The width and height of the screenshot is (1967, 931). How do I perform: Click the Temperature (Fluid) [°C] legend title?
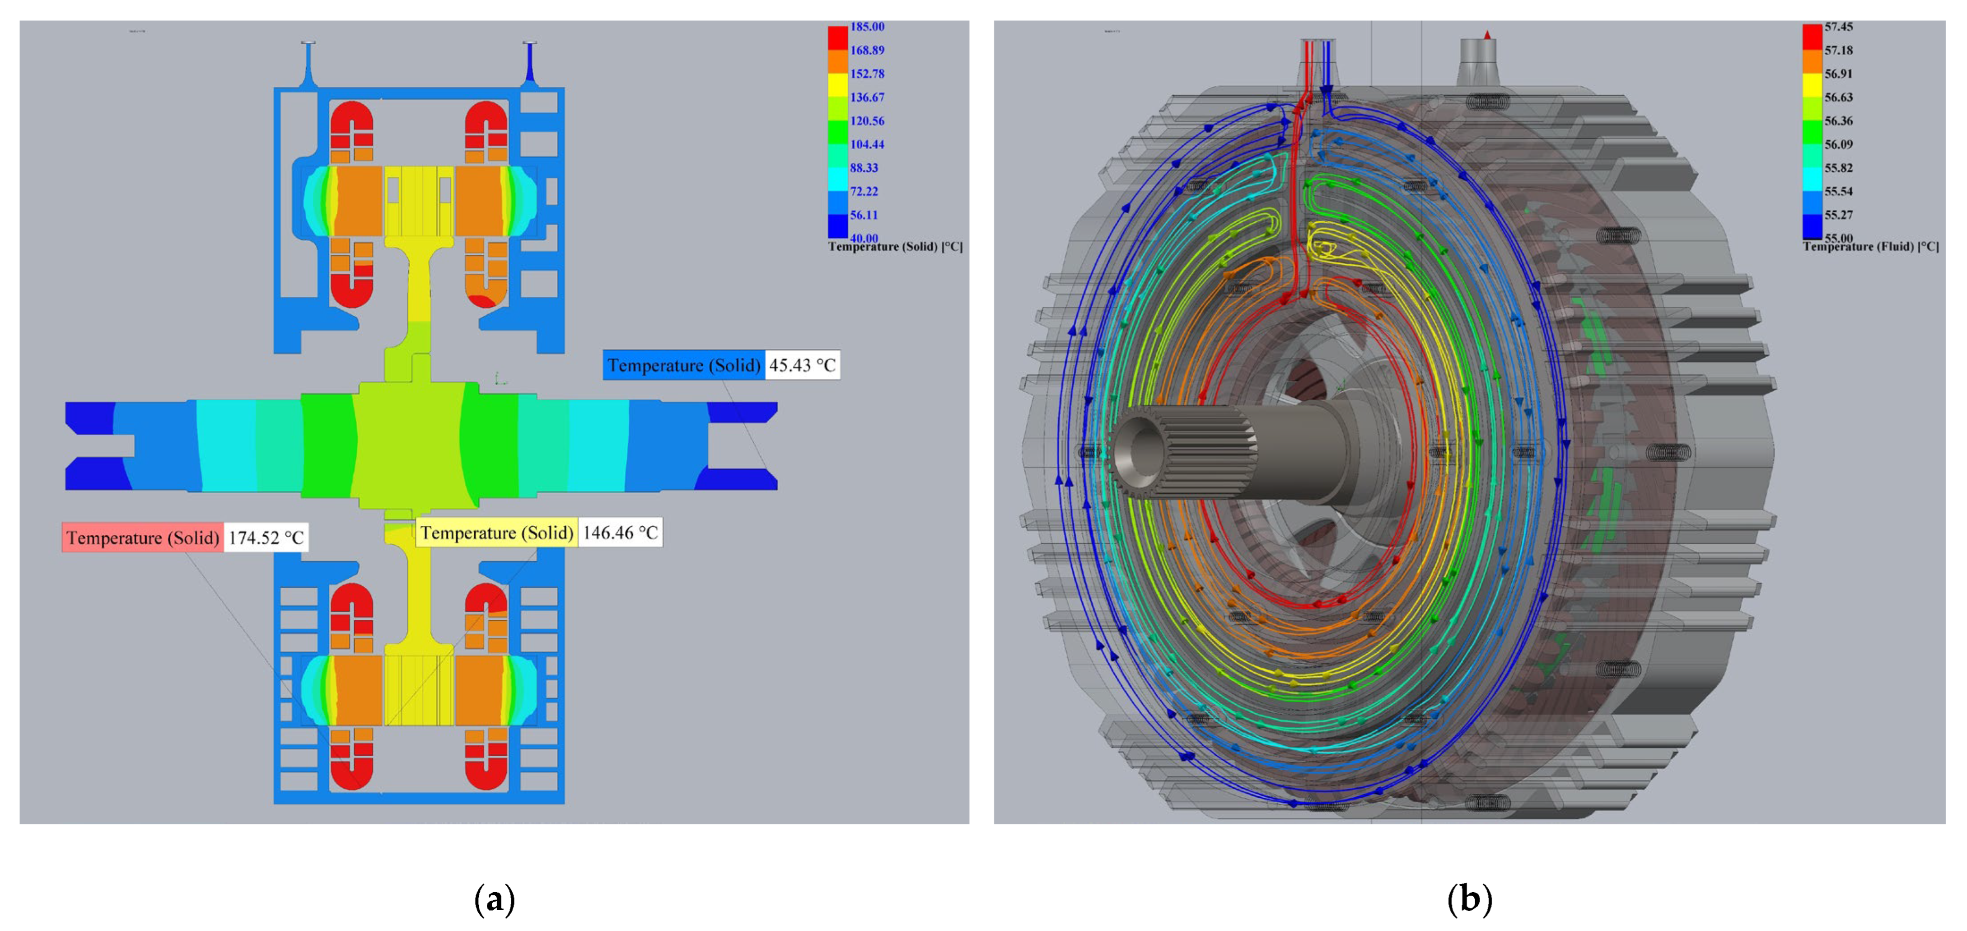click(1870, 247)
